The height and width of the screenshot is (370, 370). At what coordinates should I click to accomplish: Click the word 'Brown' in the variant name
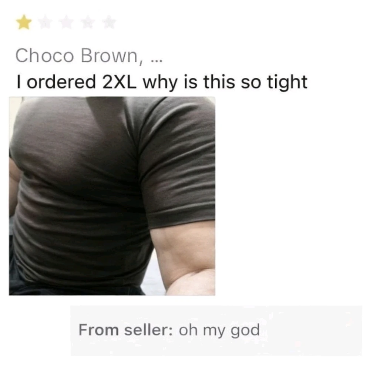(109, 56)
